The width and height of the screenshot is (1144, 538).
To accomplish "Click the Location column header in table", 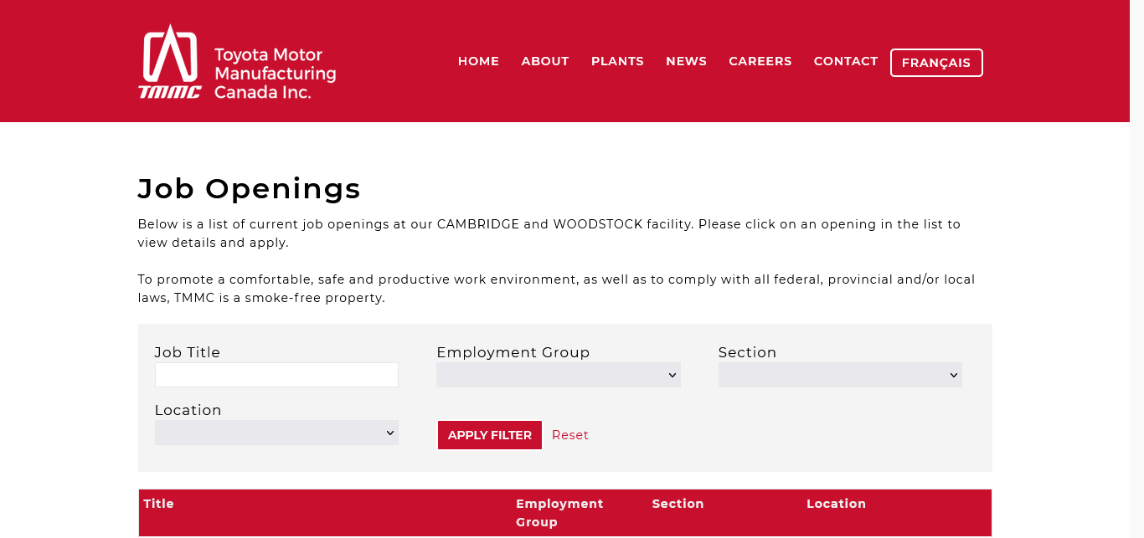I will coord(836,504).
